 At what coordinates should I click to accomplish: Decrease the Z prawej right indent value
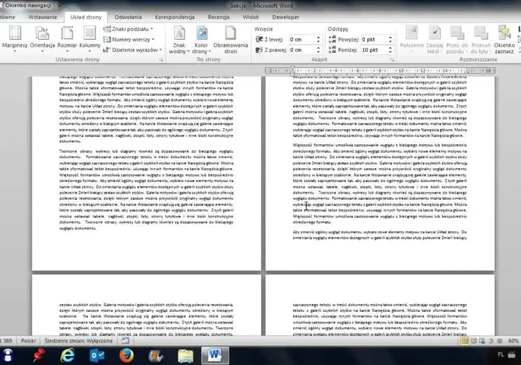(318, 52)
